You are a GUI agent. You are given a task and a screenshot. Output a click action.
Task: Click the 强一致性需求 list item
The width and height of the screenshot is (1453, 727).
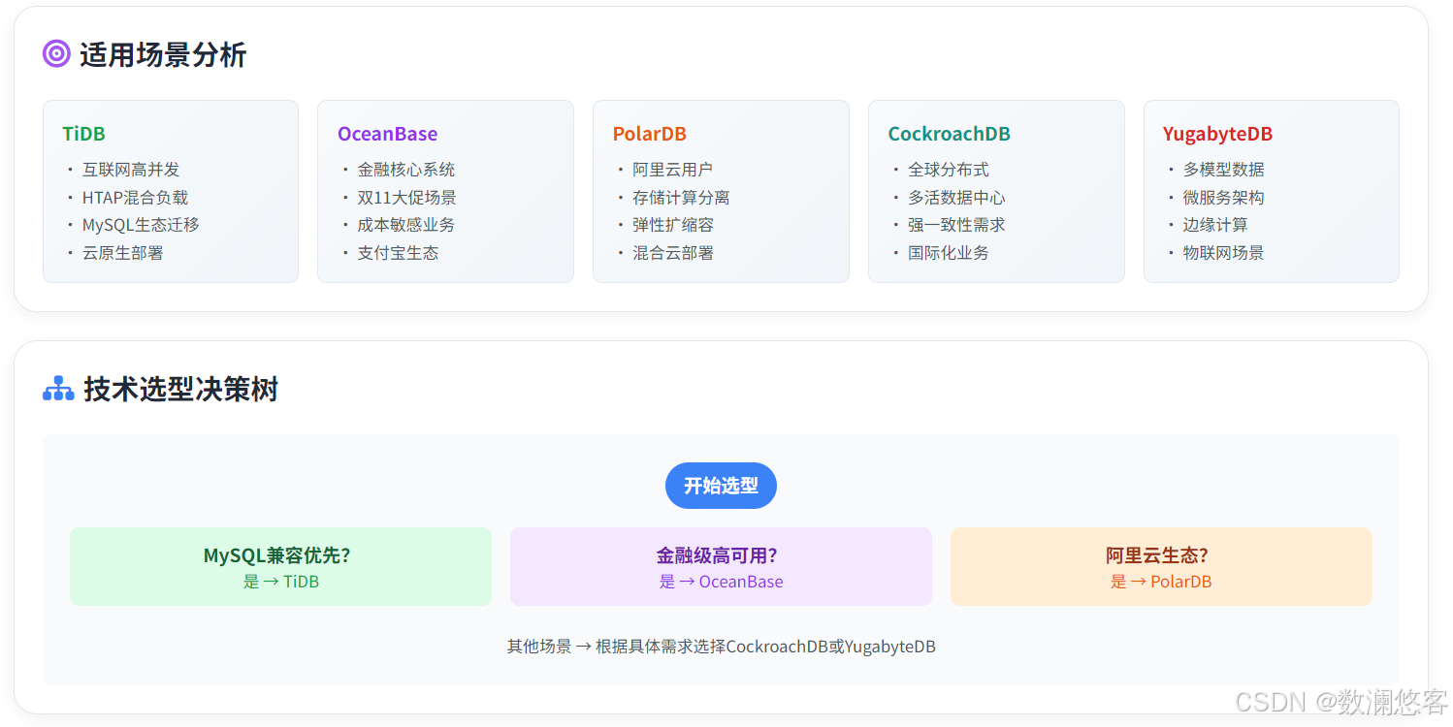956,225
